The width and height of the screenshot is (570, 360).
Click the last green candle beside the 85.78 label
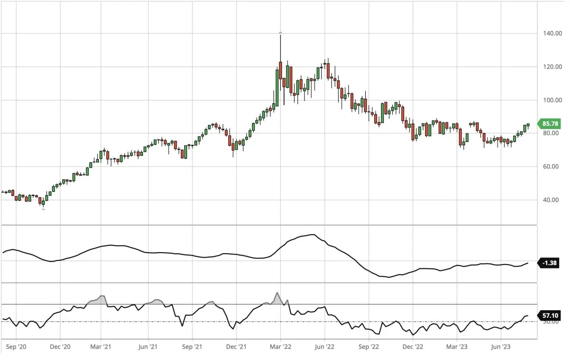528,125
